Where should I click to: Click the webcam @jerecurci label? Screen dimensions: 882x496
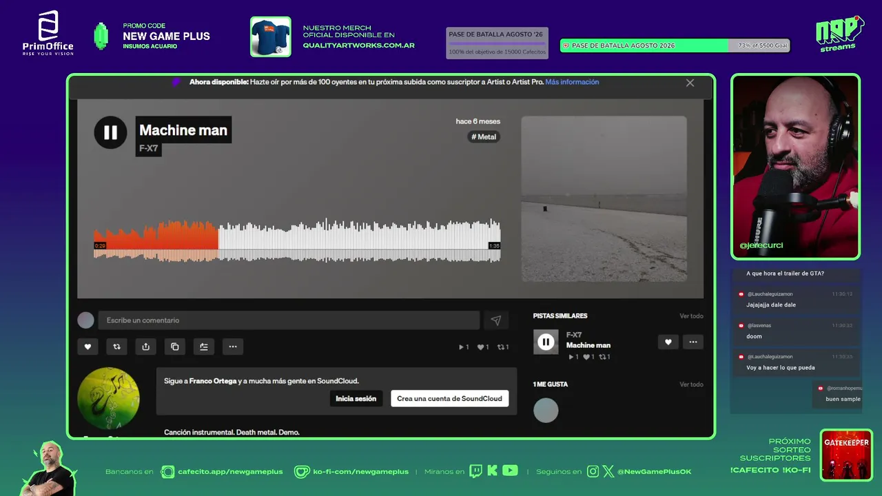click(761, 245)
